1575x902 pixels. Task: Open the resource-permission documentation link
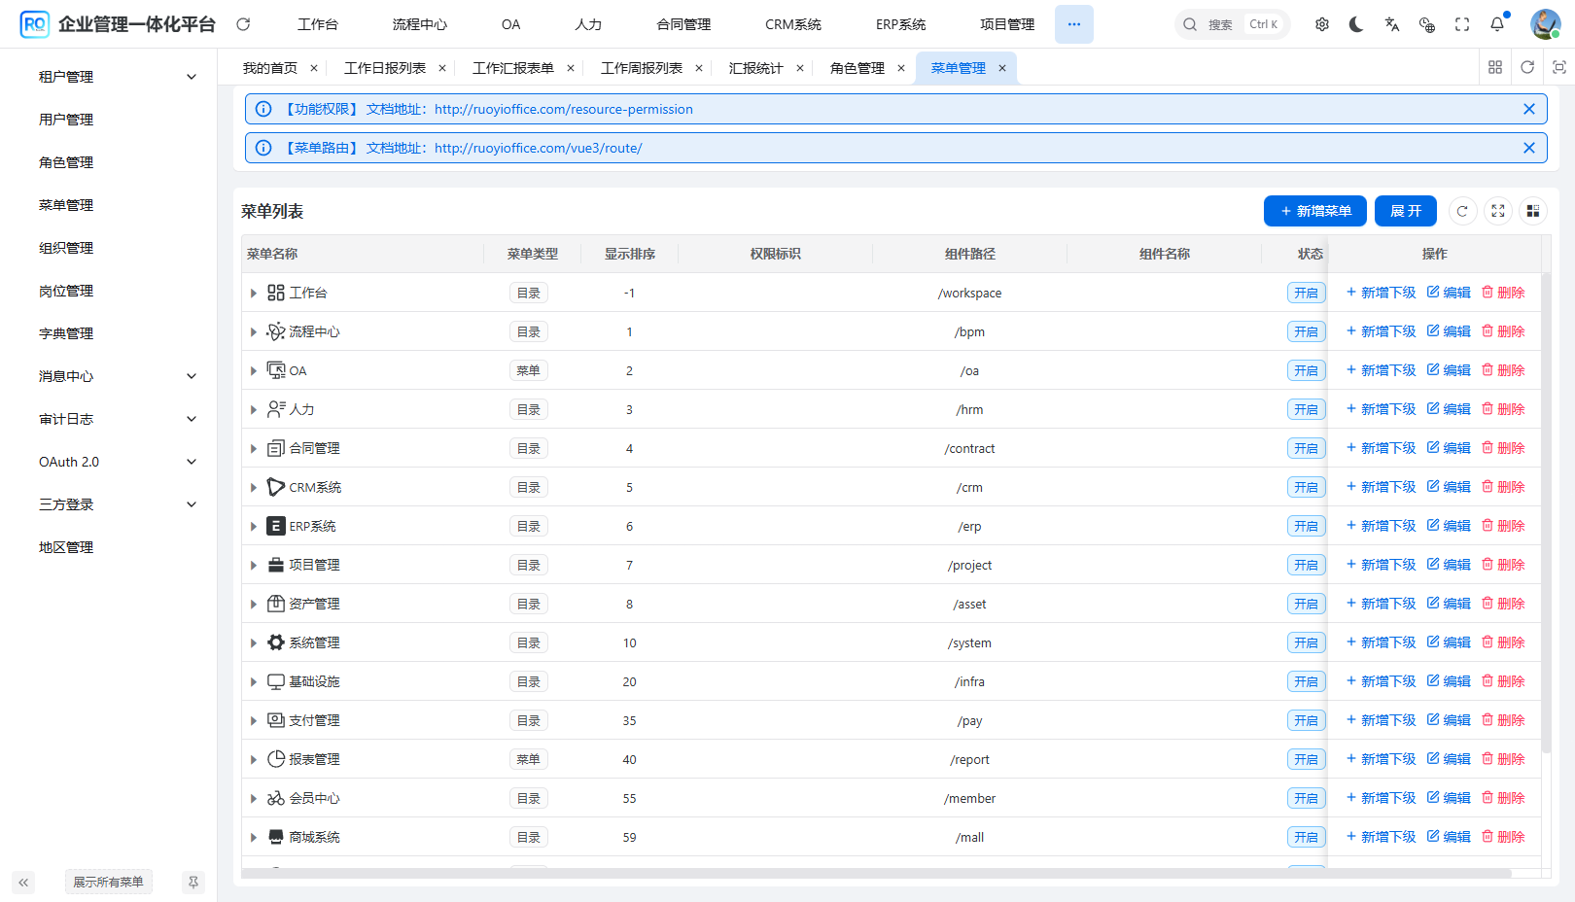(x=564, y=109)
